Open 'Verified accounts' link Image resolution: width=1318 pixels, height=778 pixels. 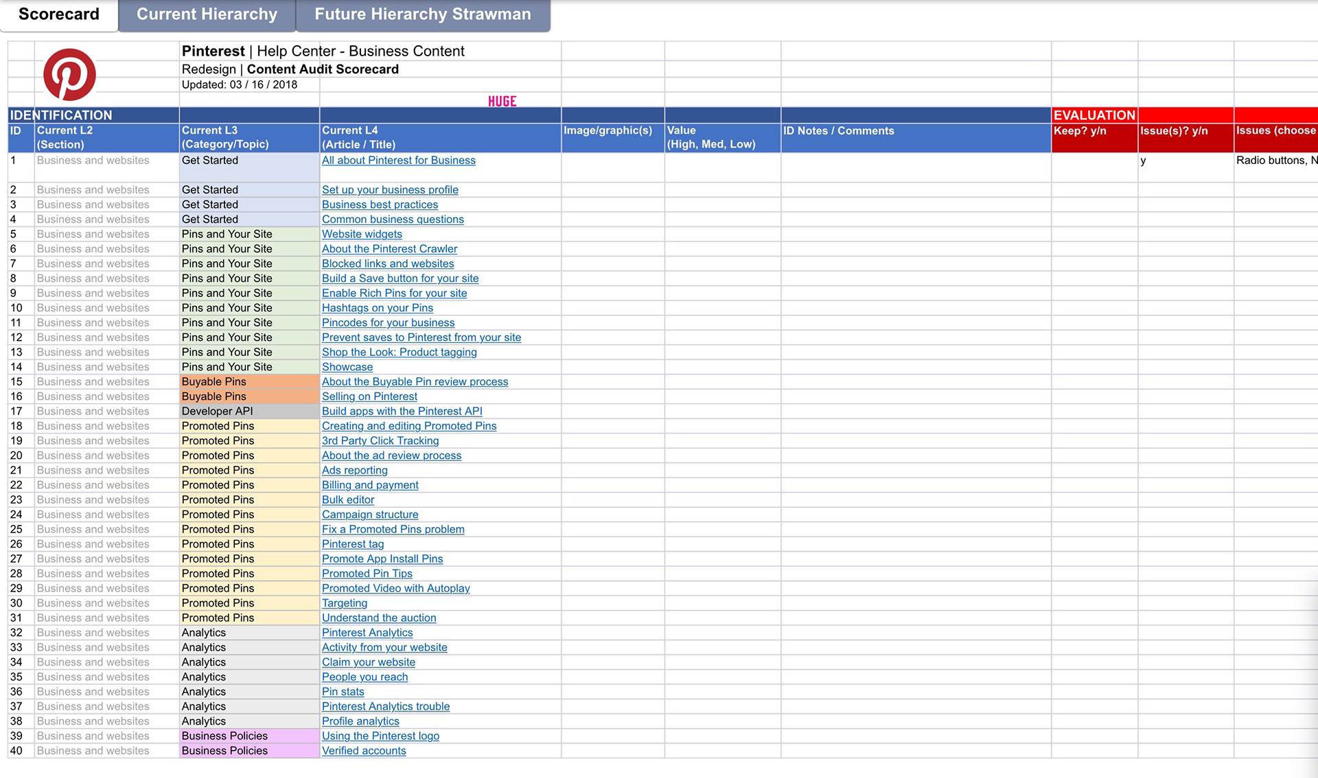point(364,751)
